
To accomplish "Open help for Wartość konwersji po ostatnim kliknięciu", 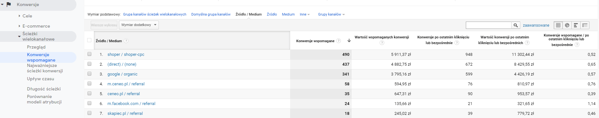I will coord(527,43).
